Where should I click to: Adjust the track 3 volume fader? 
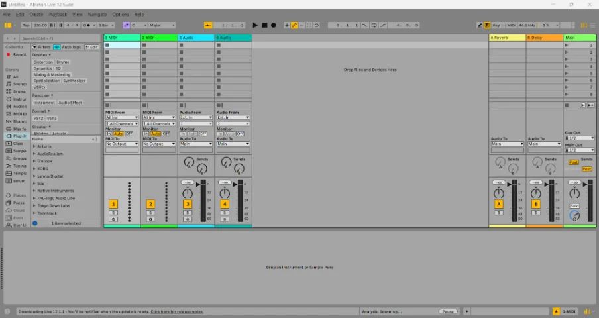pos(198,184)
